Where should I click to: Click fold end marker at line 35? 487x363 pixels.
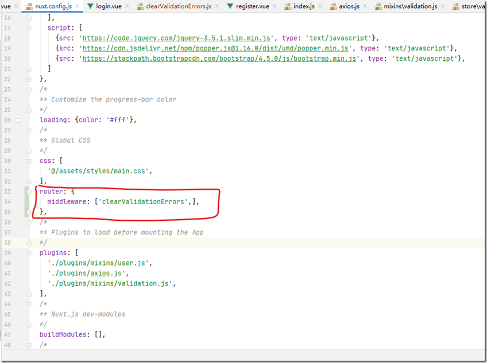(29, 212)
